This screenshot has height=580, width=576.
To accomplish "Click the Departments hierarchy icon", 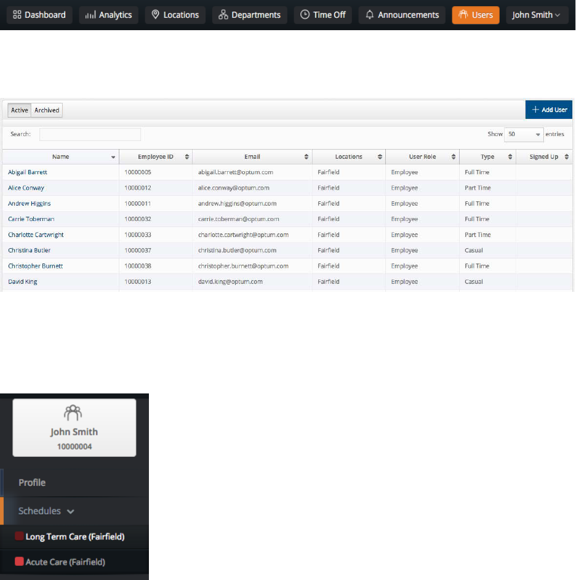I will (223, 15).
